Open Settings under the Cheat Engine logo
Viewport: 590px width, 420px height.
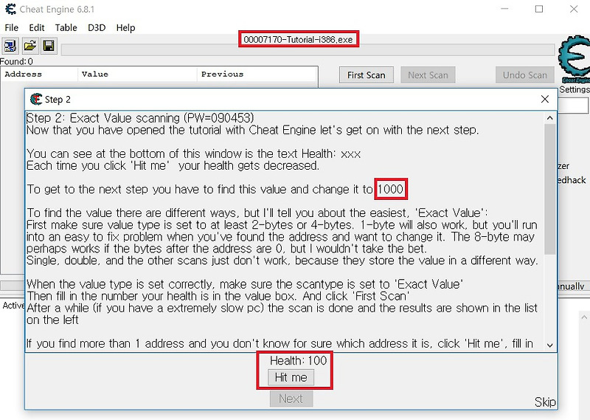pos(575,89)
